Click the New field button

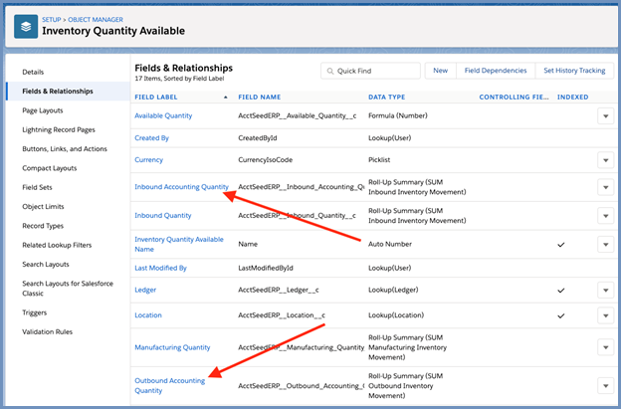441,71
